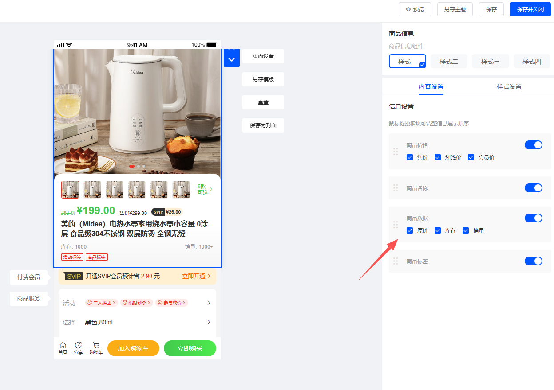Click the blue move-down chevron button
Viewport: 554px width, 390px height.
pyautogui.click(x=231, y=59)
